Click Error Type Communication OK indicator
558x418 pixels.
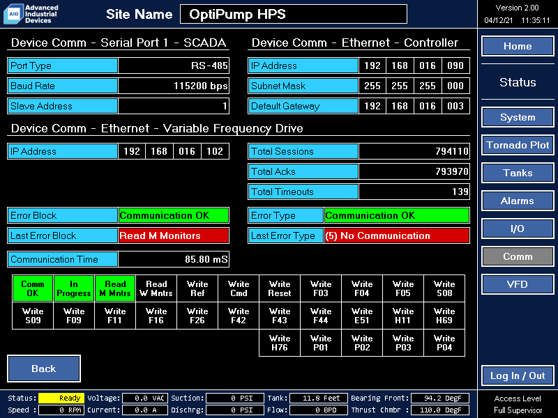tap(397, 215)
